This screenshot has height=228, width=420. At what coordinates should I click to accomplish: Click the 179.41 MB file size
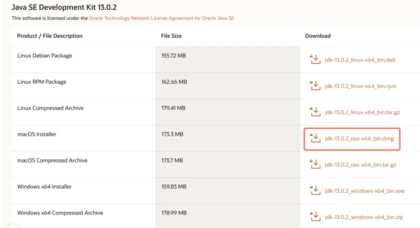pyautogui.click(x=173, y=108)
